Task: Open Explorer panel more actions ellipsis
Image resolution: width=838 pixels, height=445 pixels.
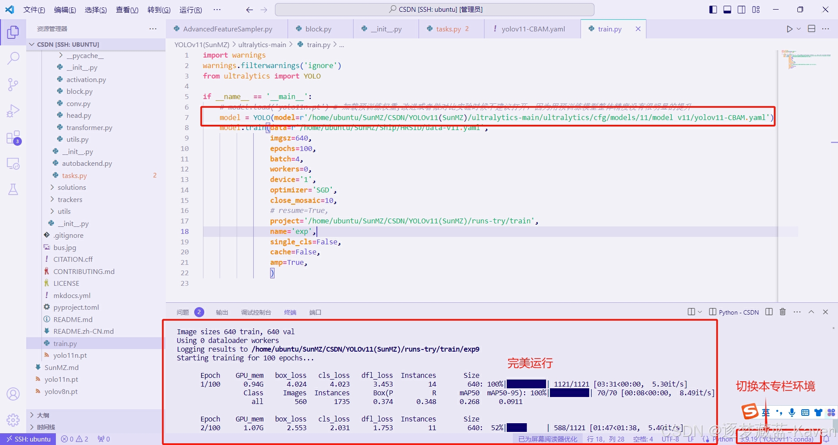Action: click(153, 29)
